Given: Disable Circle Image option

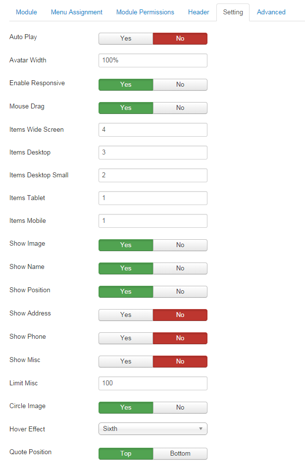Looking at the screenshot, I should coord(180,408).
